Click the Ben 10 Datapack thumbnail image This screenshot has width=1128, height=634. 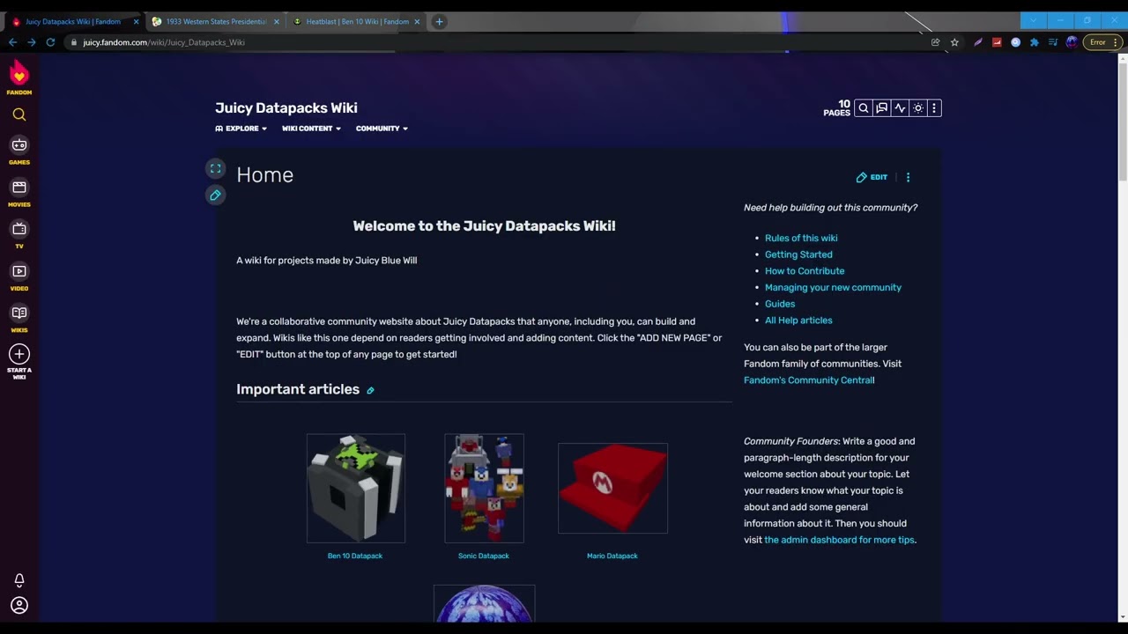click(x=355, y=488)
